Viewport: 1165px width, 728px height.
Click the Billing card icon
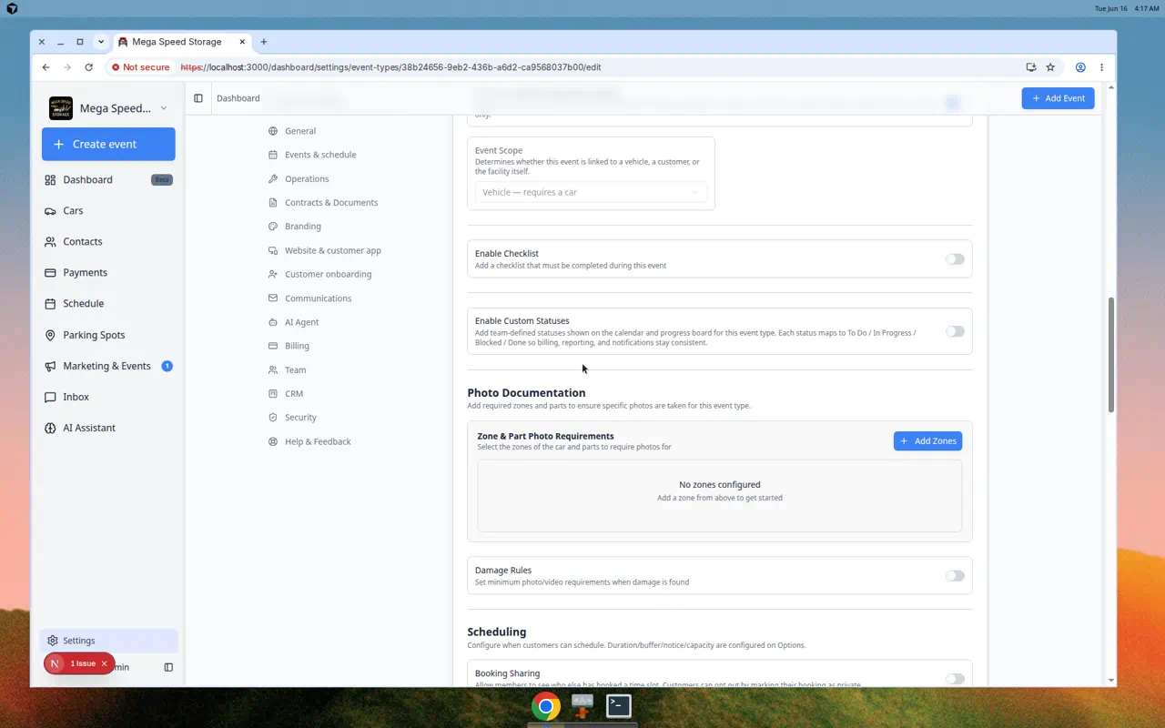273,346
